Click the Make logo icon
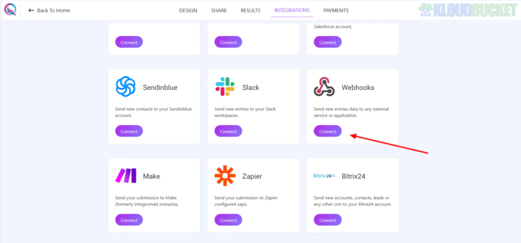Screen dimensions: 521x243 126,176
